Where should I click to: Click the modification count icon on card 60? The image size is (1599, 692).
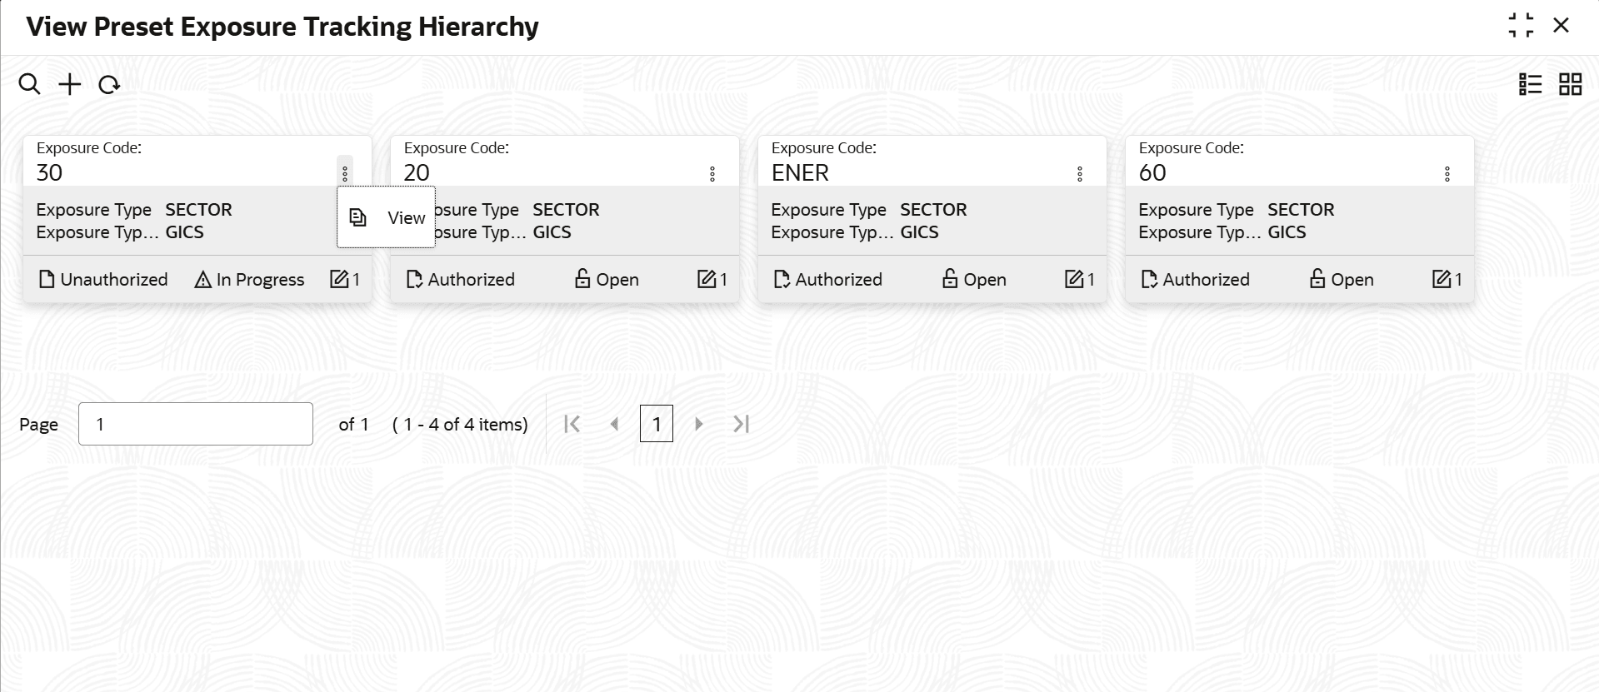(x=1442, y=279)
